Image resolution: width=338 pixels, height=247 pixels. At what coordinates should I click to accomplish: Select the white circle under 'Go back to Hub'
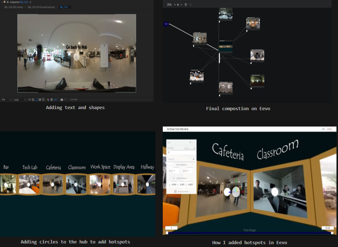pos(76,57)
